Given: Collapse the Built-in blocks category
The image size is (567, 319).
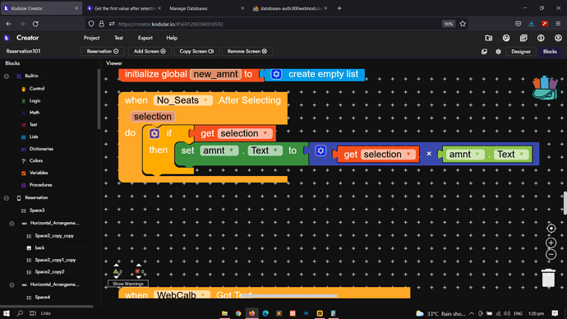Looking at the screenshot, I should click(x=6, y=76).
